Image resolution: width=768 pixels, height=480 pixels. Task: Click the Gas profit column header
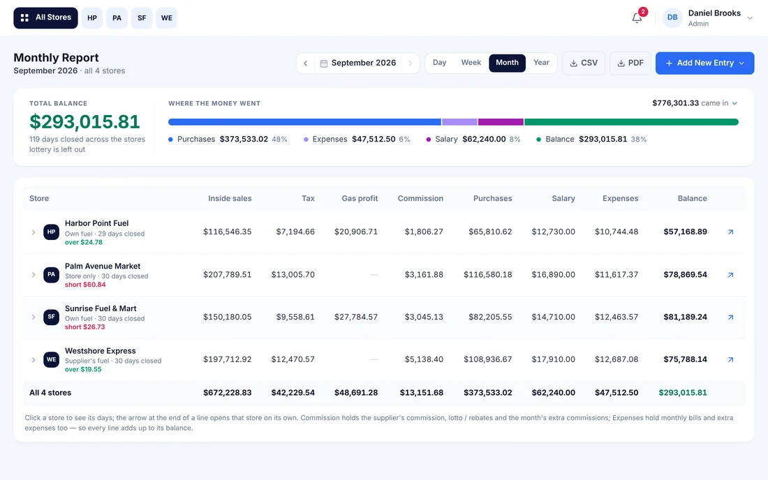tap(360, 198)
